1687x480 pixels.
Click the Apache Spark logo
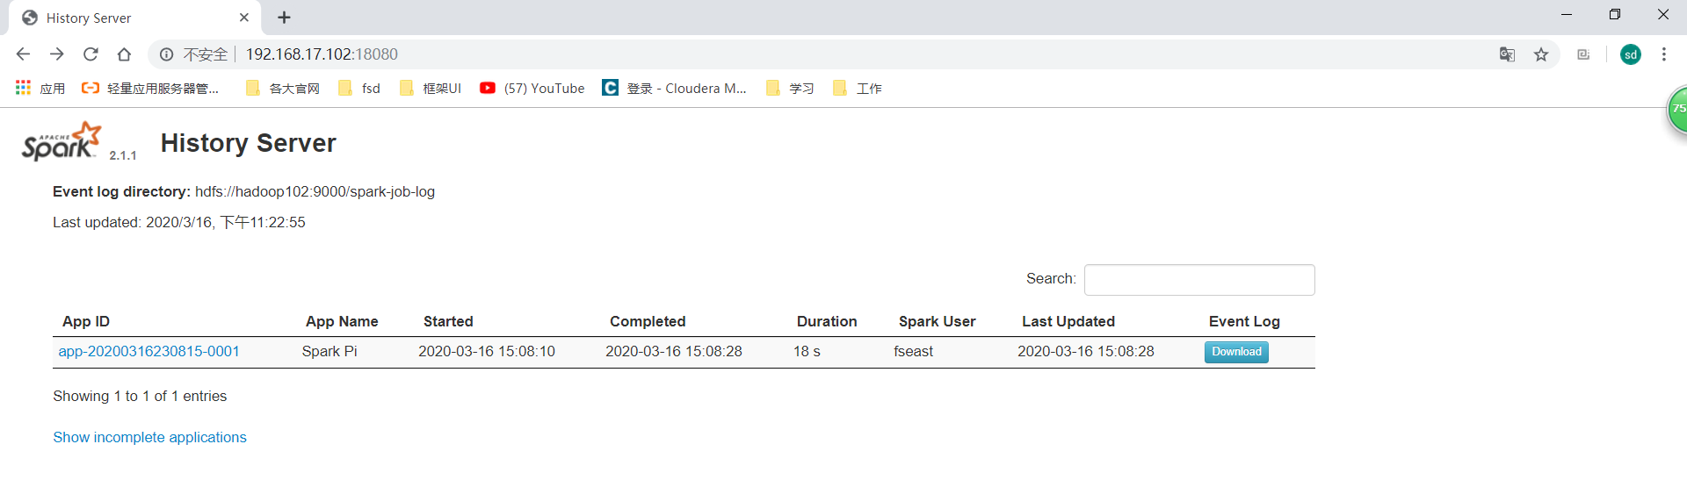click(x=62, y=142)
